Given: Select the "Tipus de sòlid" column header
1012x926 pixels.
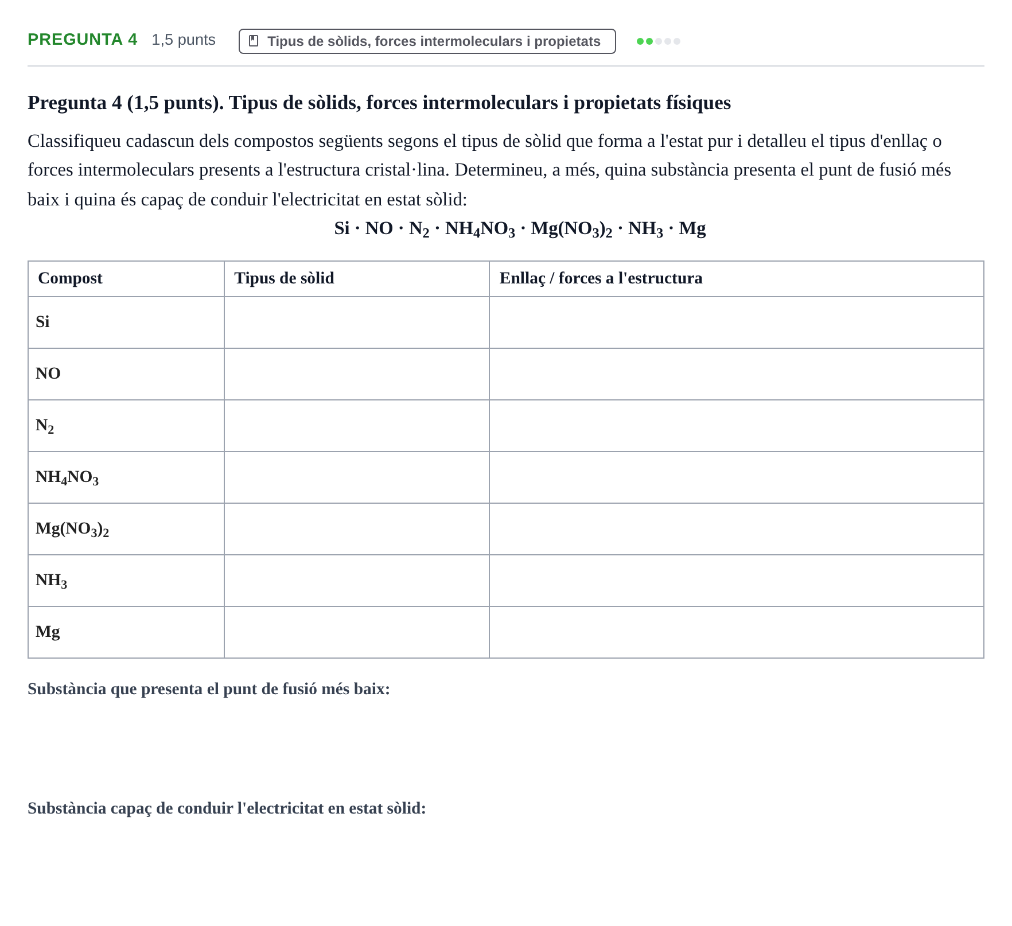Looking at the screenshot, I should click(x=357, y=279).
